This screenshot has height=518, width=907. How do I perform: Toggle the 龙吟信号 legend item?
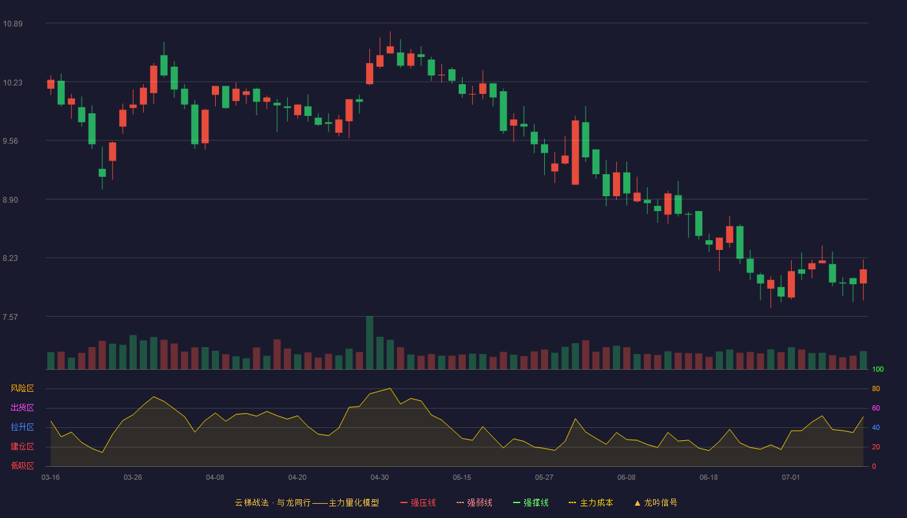(x=656, y=502)
